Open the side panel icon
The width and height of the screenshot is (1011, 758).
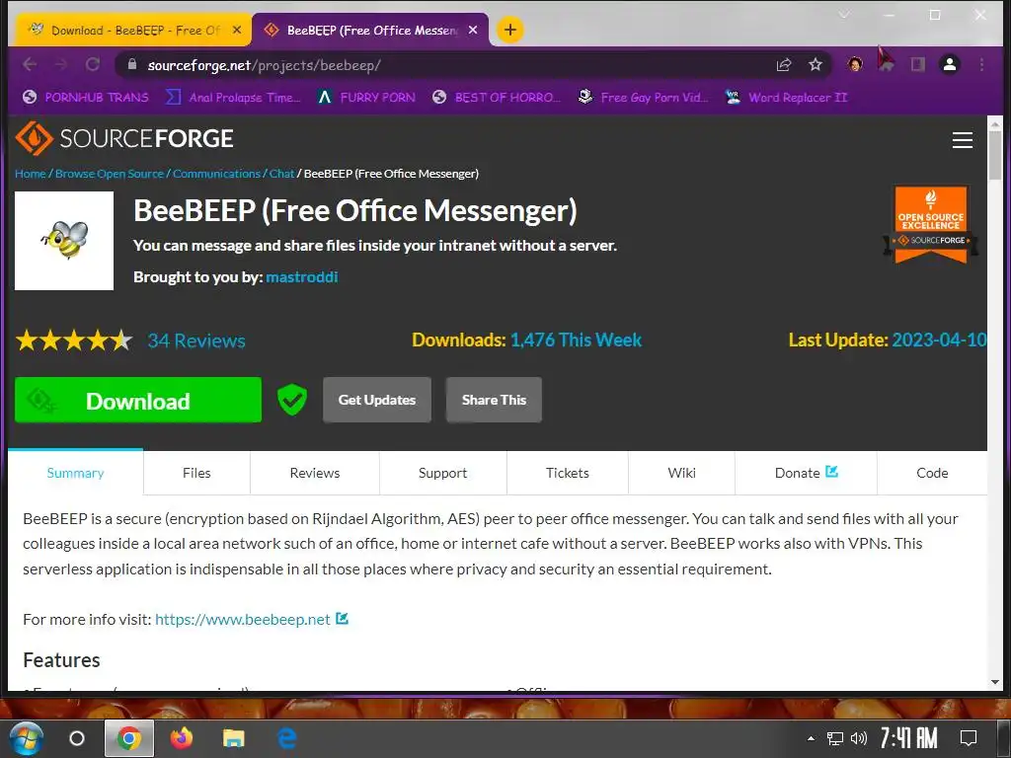pyautogui.click(x=917, y=64)
